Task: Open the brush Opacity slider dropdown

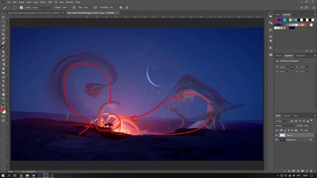Action: (69, 7)
